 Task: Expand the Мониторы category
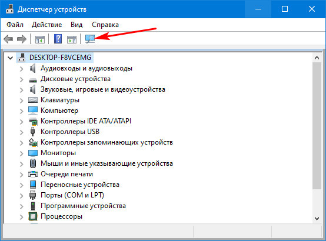(21, 153)
